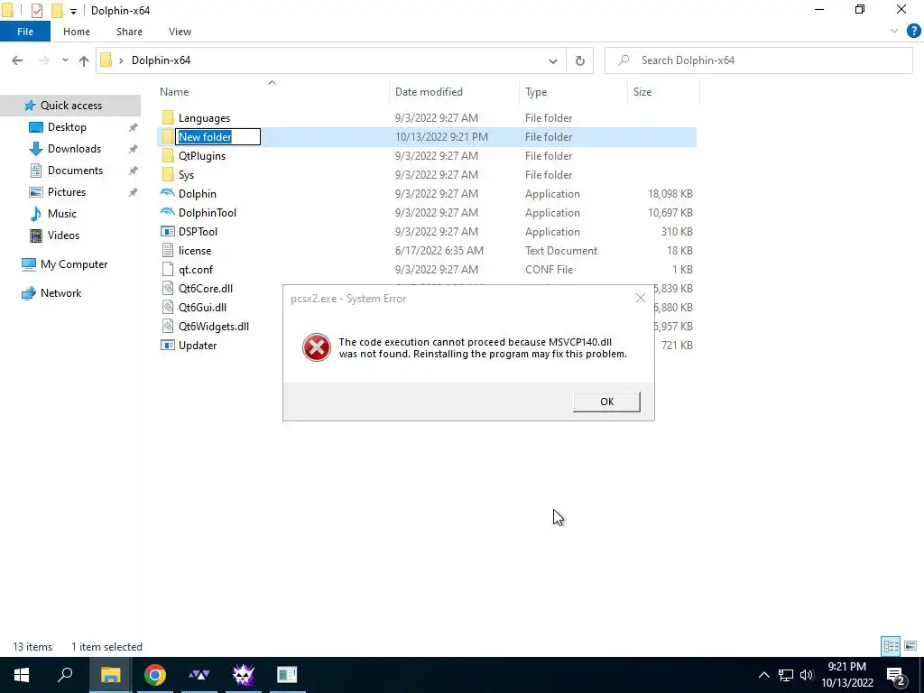
Task: Click the taskbar clock showing 9:21 PM
Action: (846, 675)
